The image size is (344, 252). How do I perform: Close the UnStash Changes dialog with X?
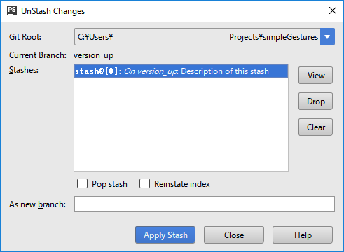(x=333, y=10)
